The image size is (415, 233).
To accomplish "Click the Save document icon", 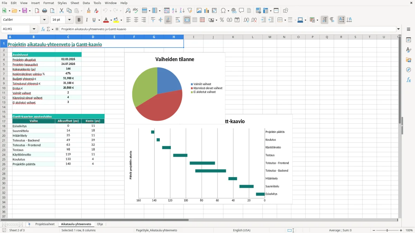I will click(25, 11).
